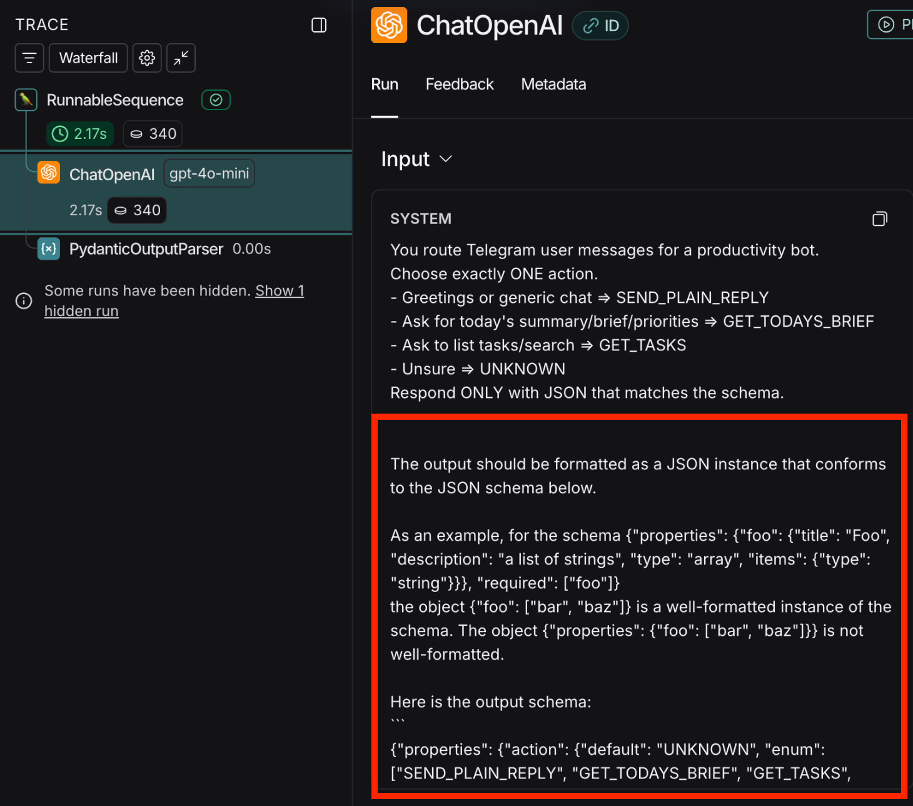Copy the SYSTEM message content
This screenshot has width=913, height=806.
tap(879, 218)
